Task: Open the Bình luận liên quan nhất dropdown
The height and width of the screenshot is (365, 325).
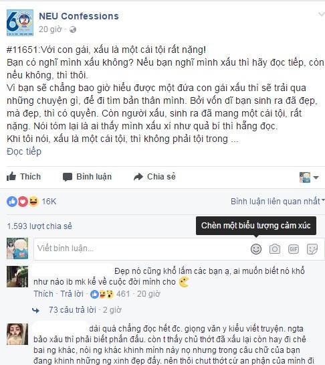Action: [x=278, y=202]
